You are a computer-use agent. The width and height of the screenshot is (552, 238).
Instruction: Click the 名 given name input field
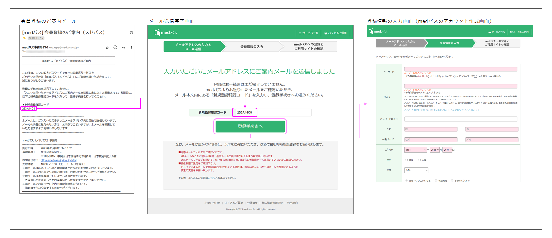492,129
